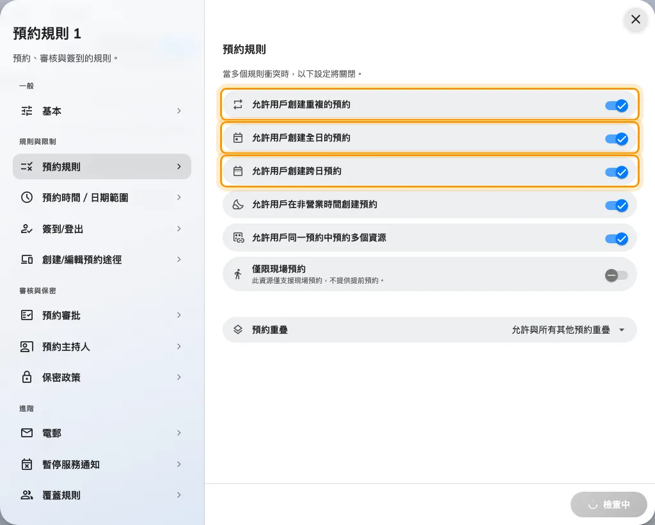Turn off 允許用戶在非營業時間創建預約 switch

[x=617, y=206]
